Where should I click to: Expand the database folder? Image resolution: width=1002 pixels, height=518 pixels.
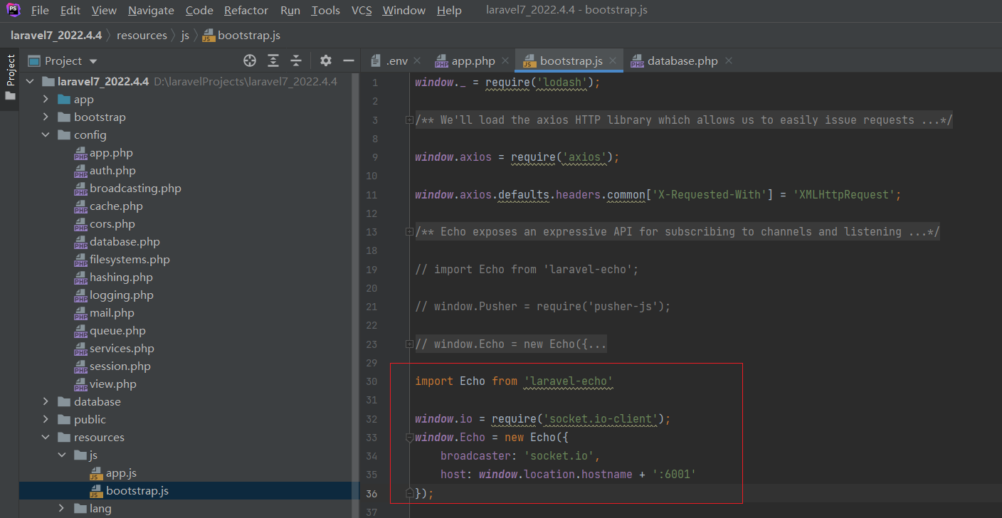coord(46,402)
